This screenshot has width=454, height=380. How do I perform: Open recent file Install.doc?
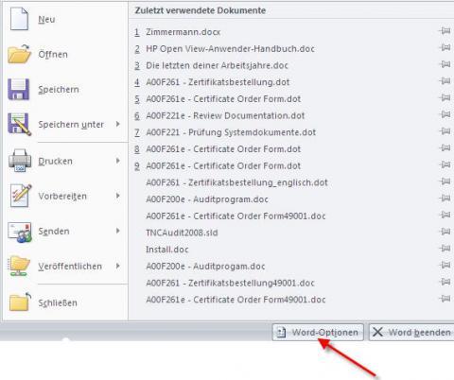click(167, 250)
